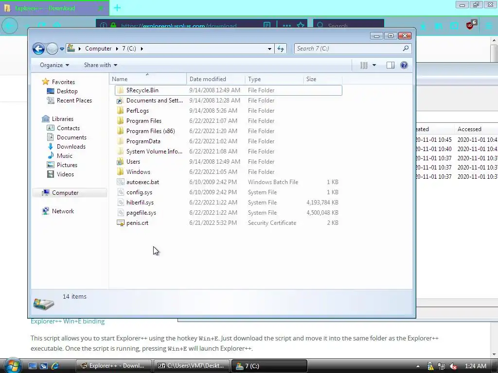Go back with the Explorer back arrow
Screen dimensions: 498x373
tap(39, 49)
